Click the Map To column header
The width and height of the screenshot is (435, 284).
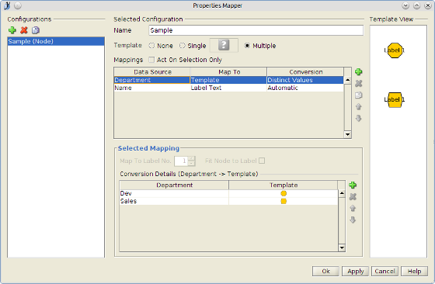(228, 72)
